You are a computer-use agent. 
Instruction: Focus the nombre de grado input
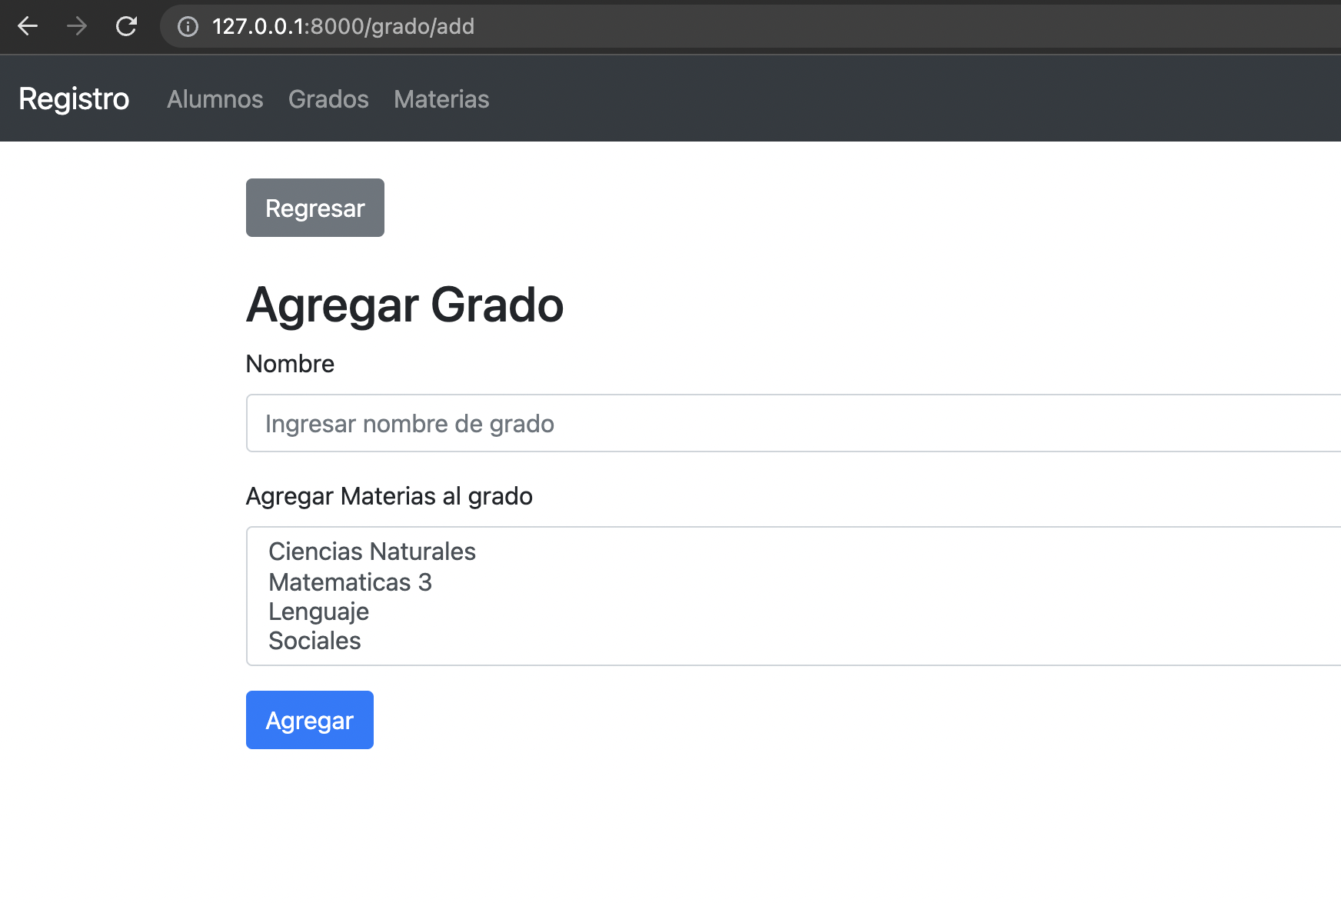(794, 423)
